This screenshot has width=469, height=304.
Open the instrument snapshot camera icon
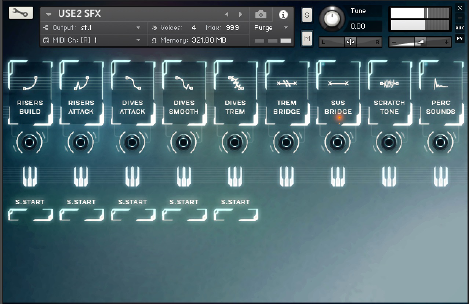point(261,15)
